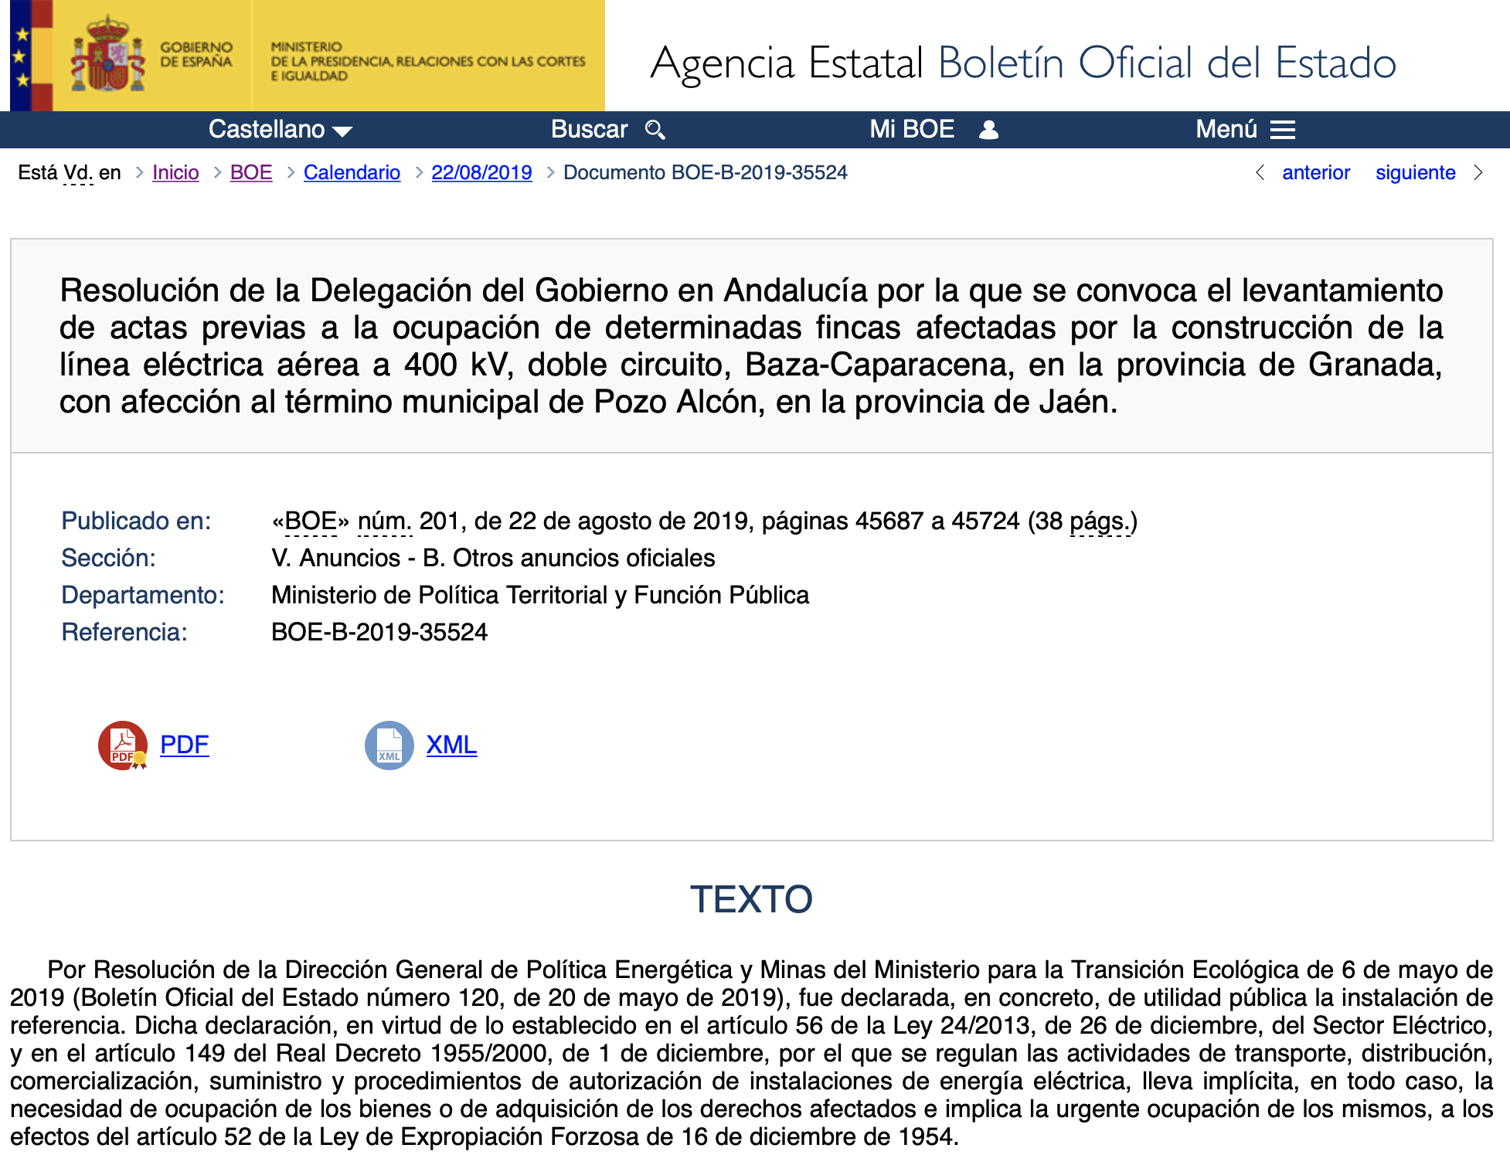Go to the BOE breadcrumb link
Image resolution: width=1510 pixels, height=1165 pixels.
251,172
